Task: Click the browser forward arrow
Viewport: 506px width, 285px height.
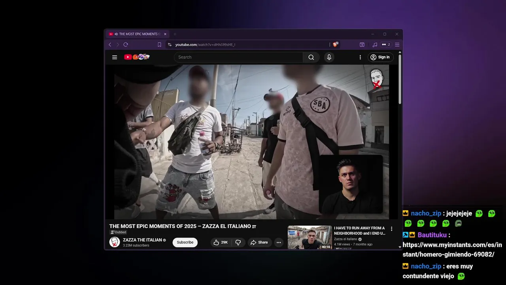Action: click(x=117, y=45)
